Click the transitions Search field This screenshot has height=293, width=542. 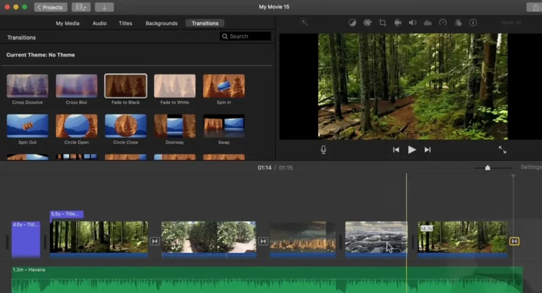click(x=246, y=36)
